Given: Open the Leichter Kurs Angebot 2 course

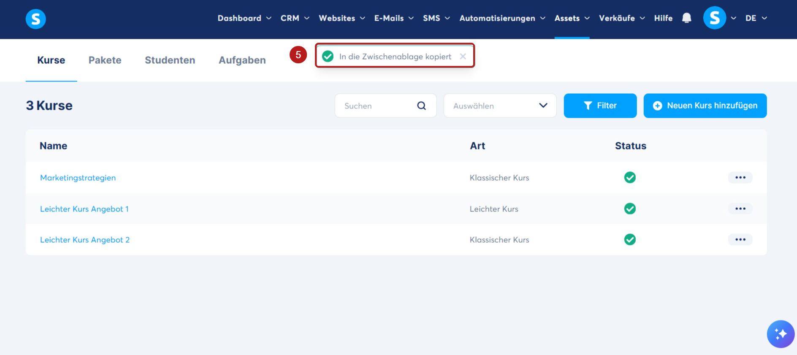Looking at the screenshot, I should [85, 240].
